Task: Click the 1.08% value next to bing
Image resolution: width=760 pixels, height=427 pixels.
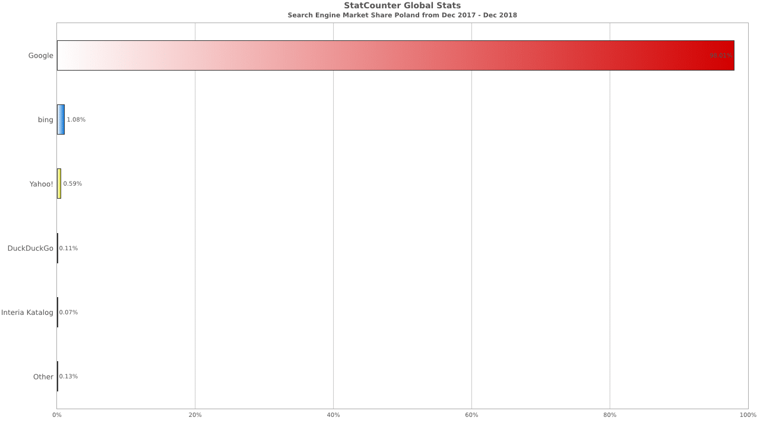Action: (x=76, y=120)
